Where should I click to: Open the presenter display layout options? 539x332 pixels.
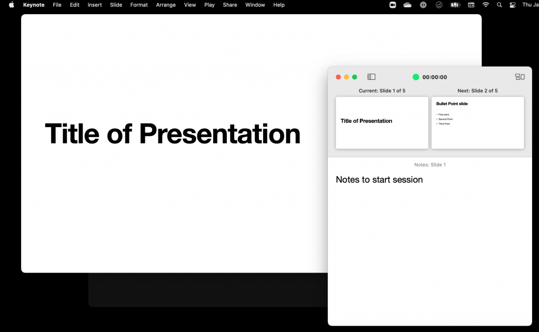point(520,77)
